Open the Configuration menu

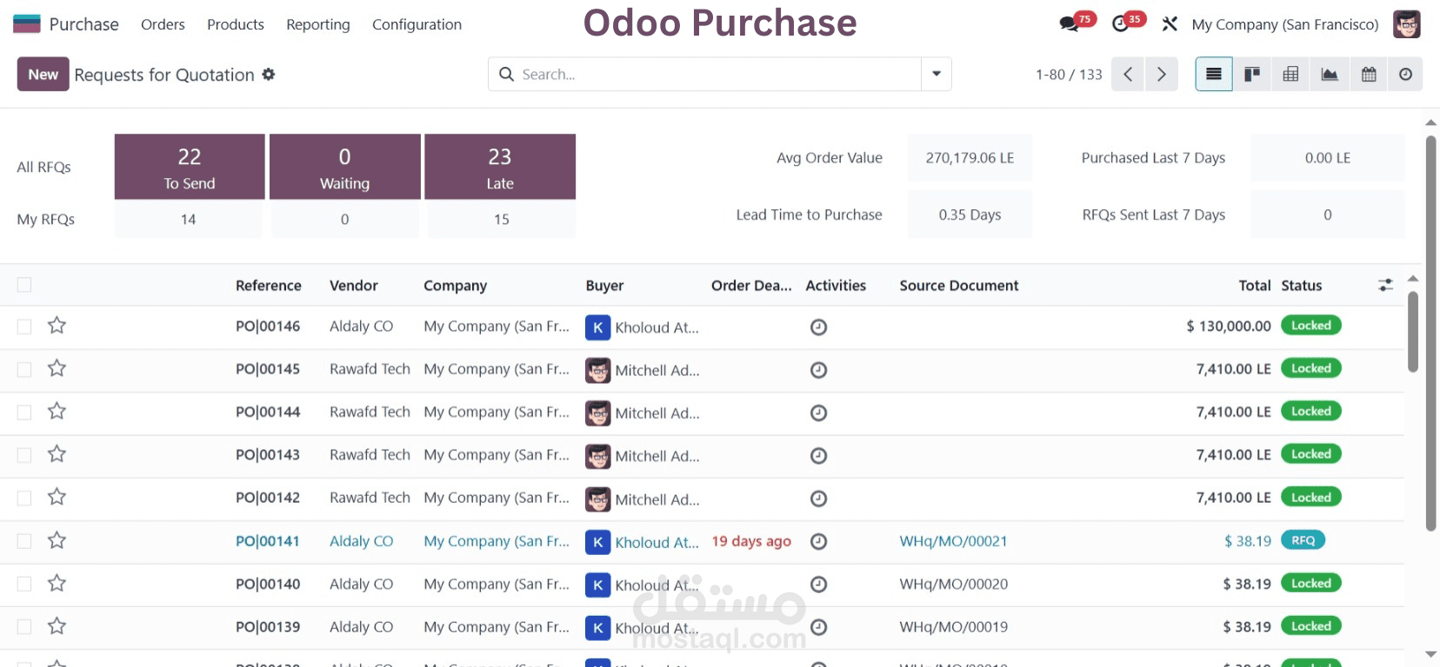417,24
